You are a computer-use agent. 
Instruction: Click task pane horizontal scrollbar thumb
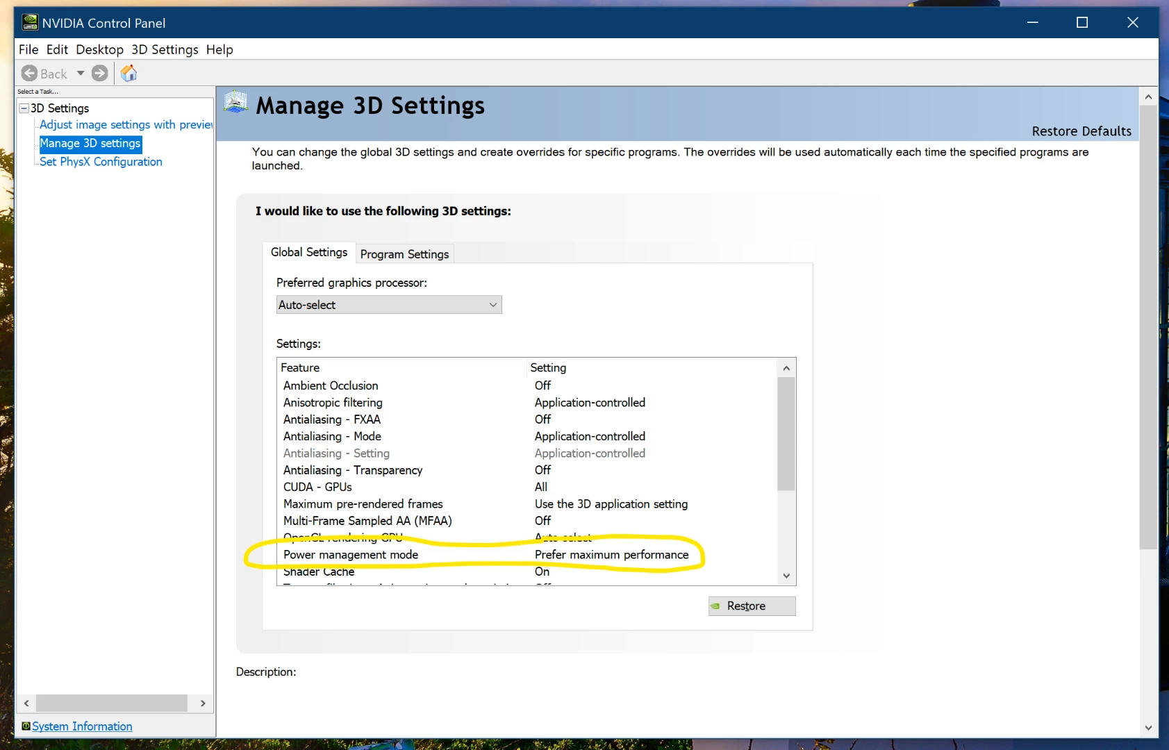(112, 703)
